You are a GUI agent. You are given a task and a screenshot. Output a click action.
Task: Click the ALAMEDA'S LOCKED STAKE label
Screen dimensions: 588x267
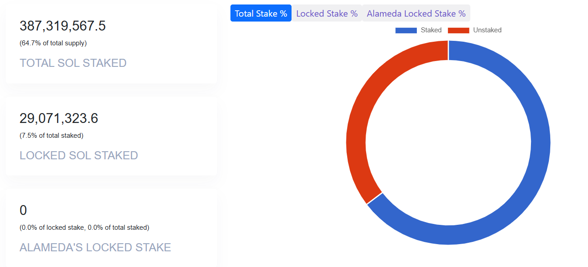(95, 247)
